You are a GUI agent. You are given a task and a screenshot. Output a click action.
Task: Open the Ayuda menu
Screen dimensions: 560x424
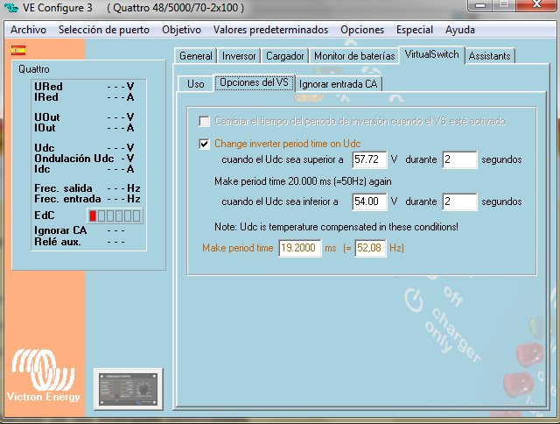(460, 30)
